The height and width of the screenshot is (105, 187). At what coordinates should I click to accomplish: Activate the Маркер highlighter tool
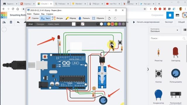[71, 18]
